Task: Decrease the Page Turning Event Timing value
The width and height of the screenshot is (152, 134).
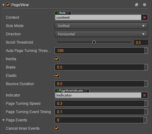Action: coord(146,113)
